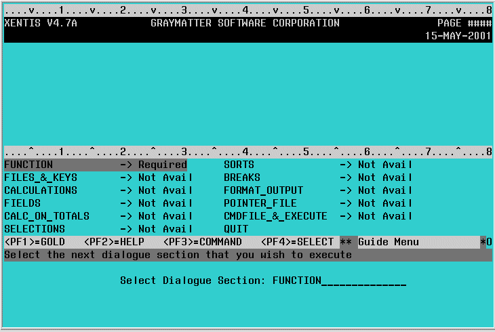Choose the CALCULATIONS section
The image size is (495, 332).
pyautogui.click(x=41, y=190)
